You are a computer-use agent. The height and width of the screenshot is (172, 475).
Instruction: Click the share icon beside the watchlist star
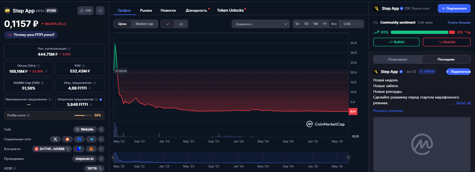pyautogui.click(x=100, y=11)
